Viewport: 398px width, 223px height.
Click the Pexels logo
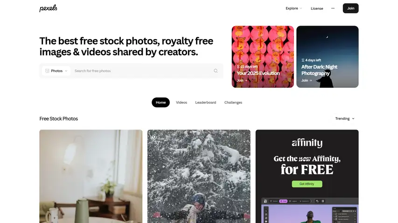[x=48, y=8]
